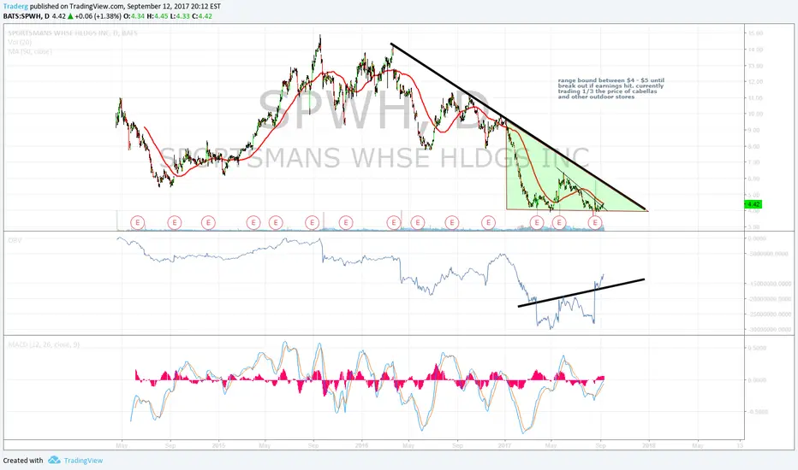This screenshot has width=798, height=470.
Task: Click the published on TradingView.com timestamp text
Action: click(126, 7)
